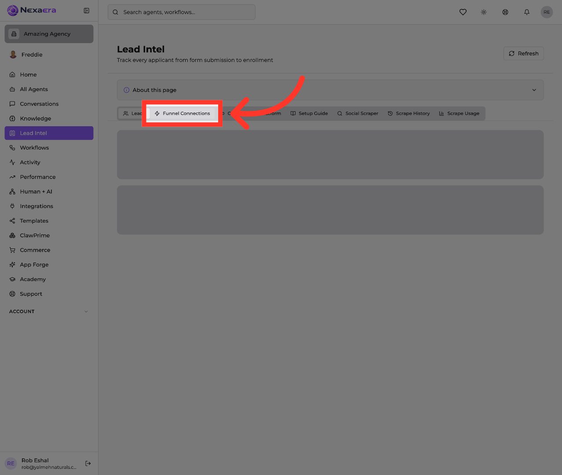The image size is (562, 475).
Task: Open the Scrape Usage tab
Action: tap(459, 113)
